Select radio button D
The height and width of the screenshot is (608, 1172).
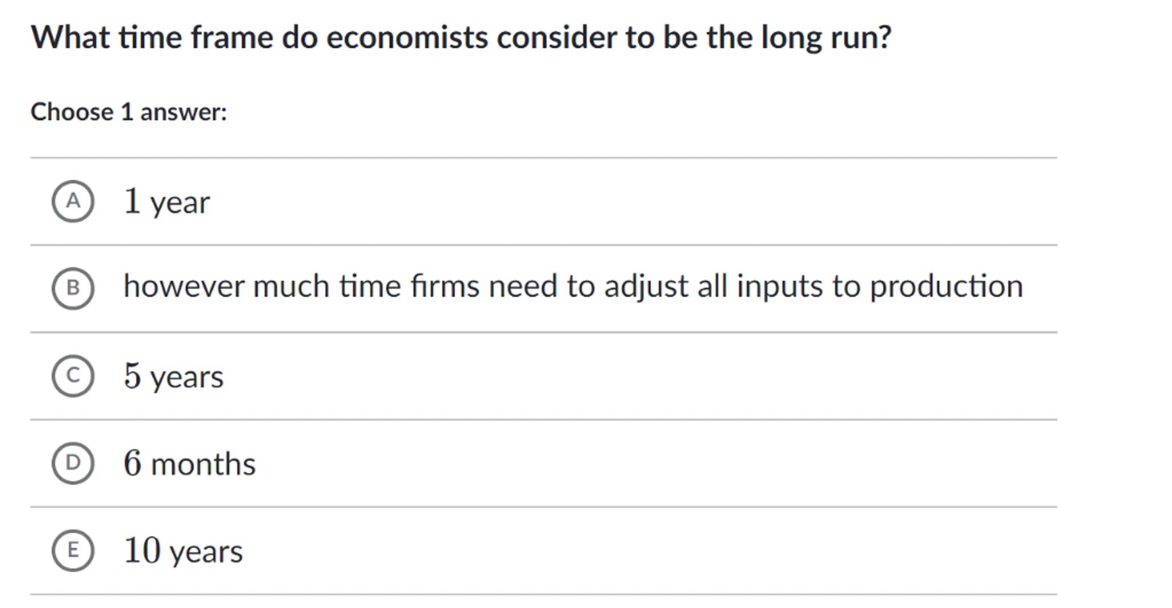pos(73,463)
